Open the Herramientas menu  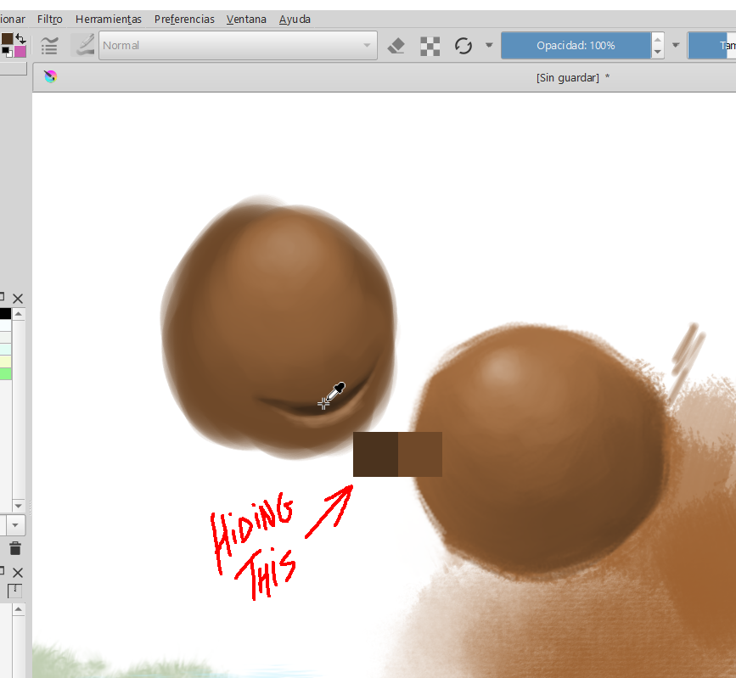click(x=109, y=19)
